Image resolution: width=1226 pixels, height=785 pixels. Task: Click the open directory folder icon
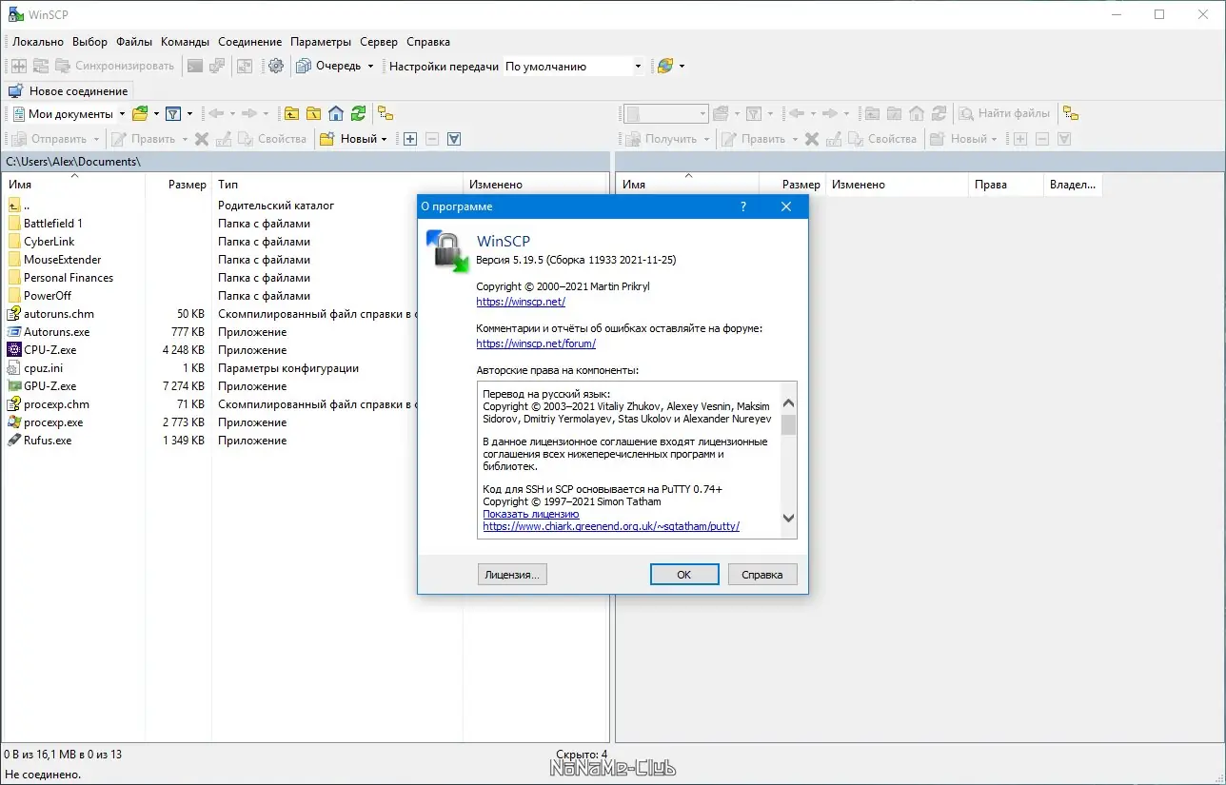click(140, 113)
